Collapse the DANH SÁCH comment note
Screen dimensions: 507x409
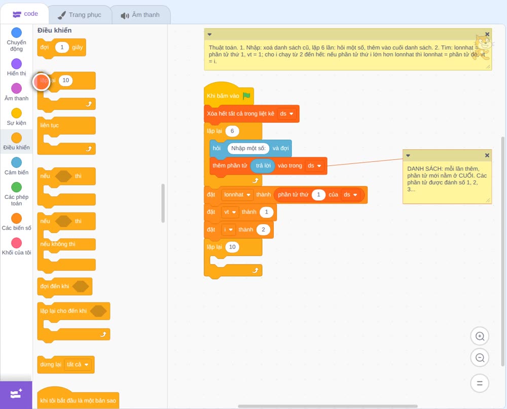(408, 156)
